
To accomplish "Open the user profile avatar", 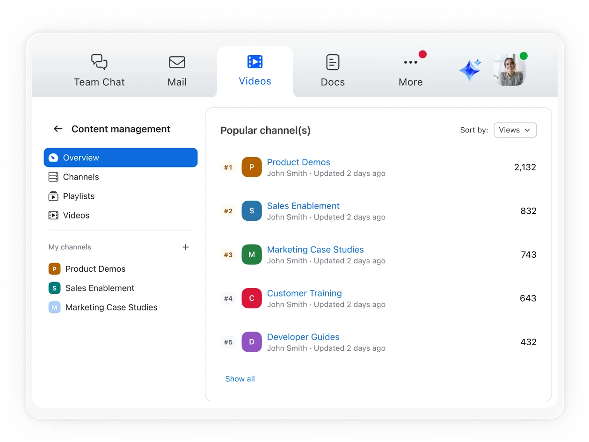I will [x=509, y=70].
